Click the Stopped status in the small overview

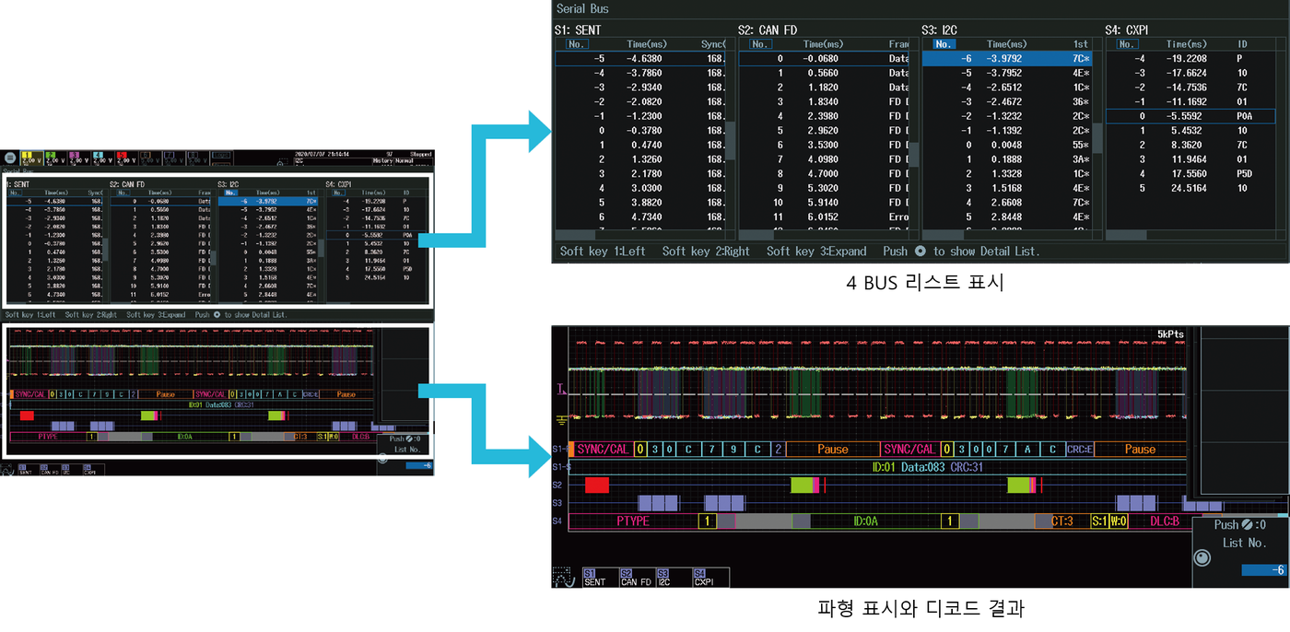pos(420,155)
